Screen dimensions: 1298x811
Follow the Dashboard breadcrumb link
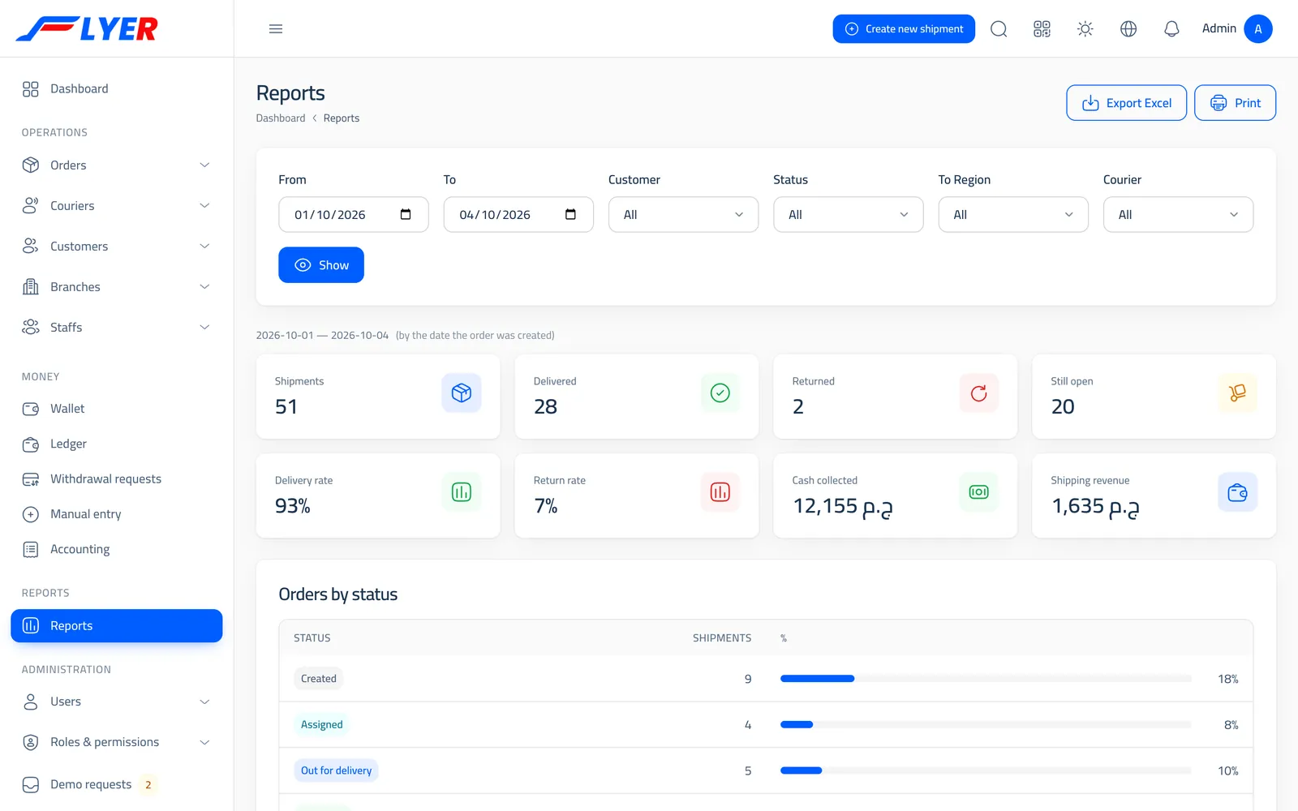click(281, 118)
